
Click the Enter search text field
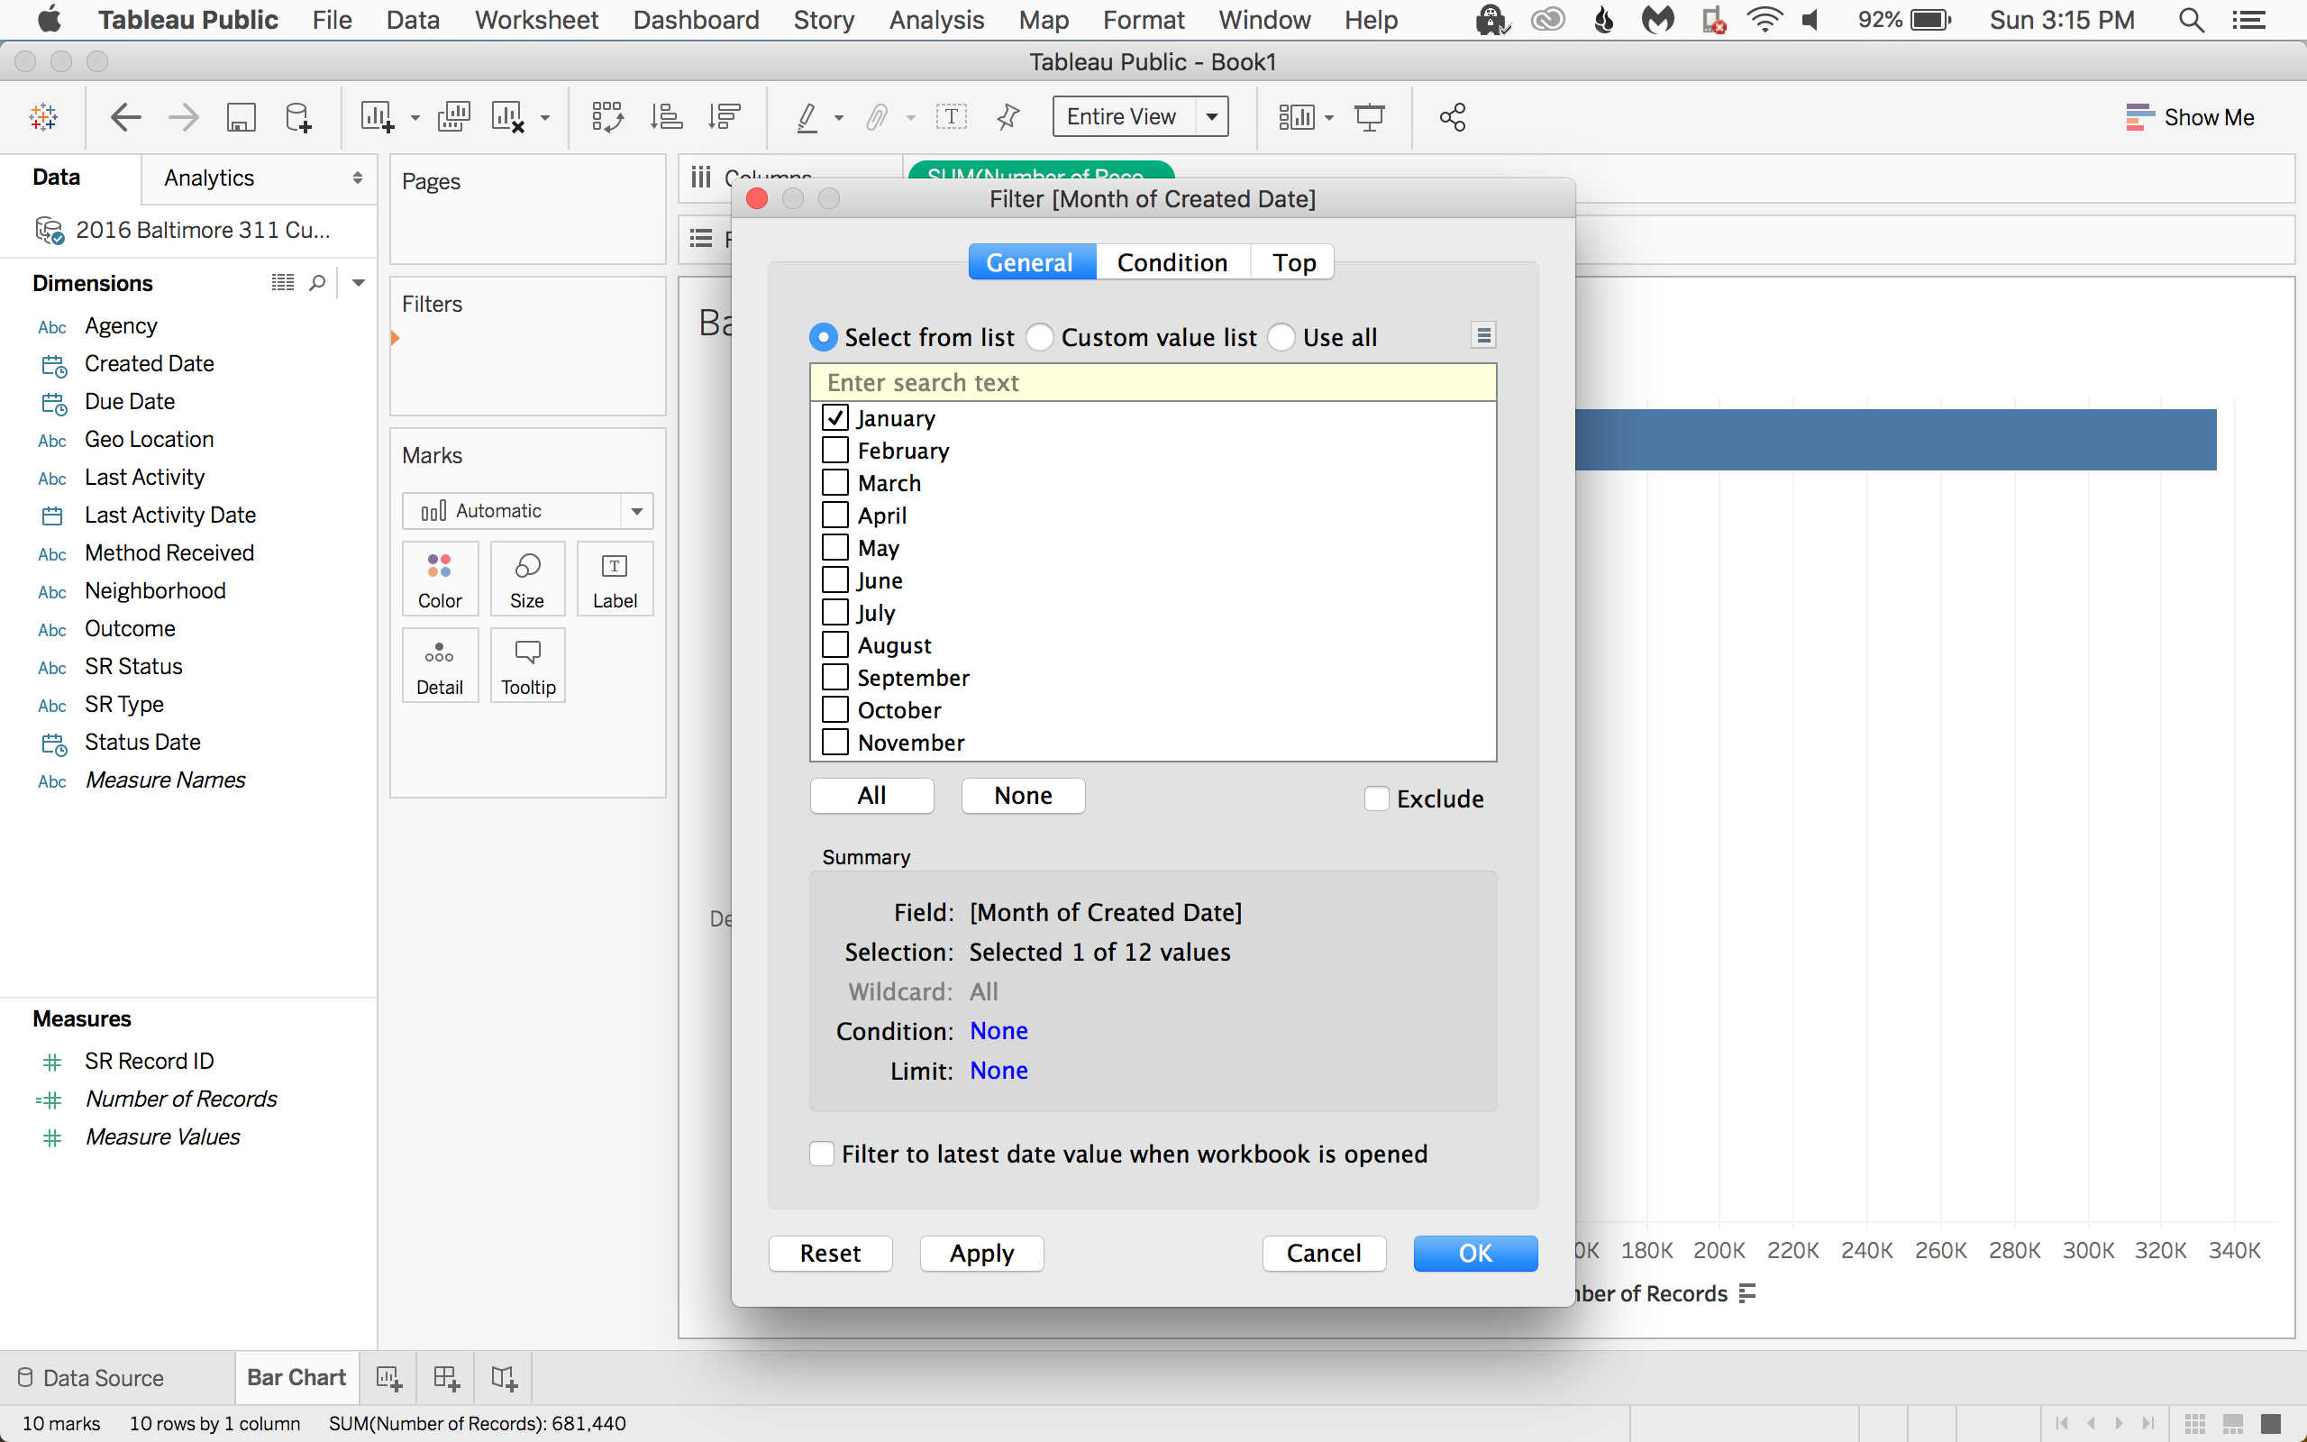click(x=1153, y=382)
